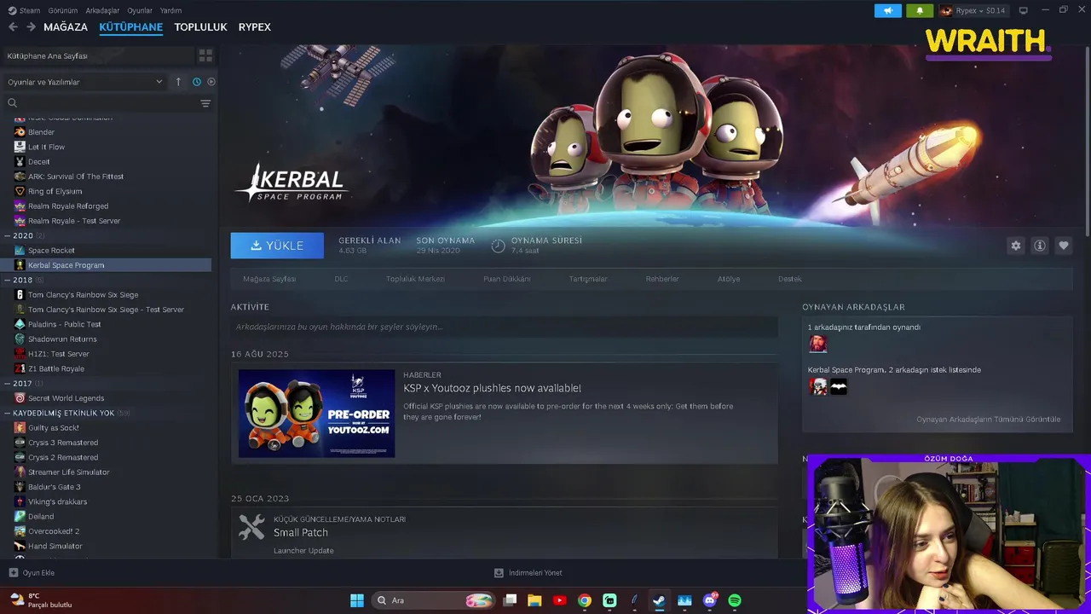
Task: Open Discord from the taskbar
Action: click(x=710, y=600)
